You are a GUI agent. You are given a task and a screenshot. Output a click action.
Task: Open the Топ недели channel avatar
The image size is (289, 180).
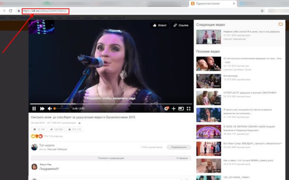coord(34,147)
